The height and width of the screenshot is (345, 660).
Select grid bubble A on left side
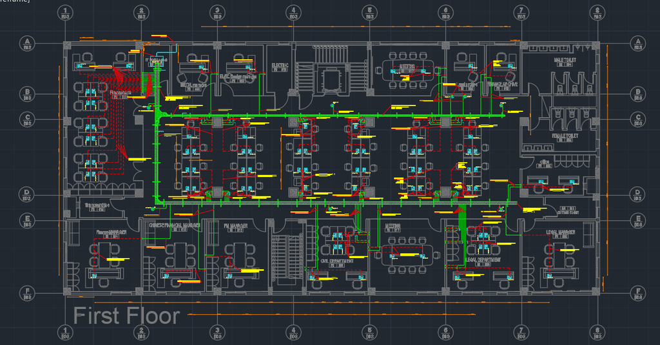click(27, 43)
